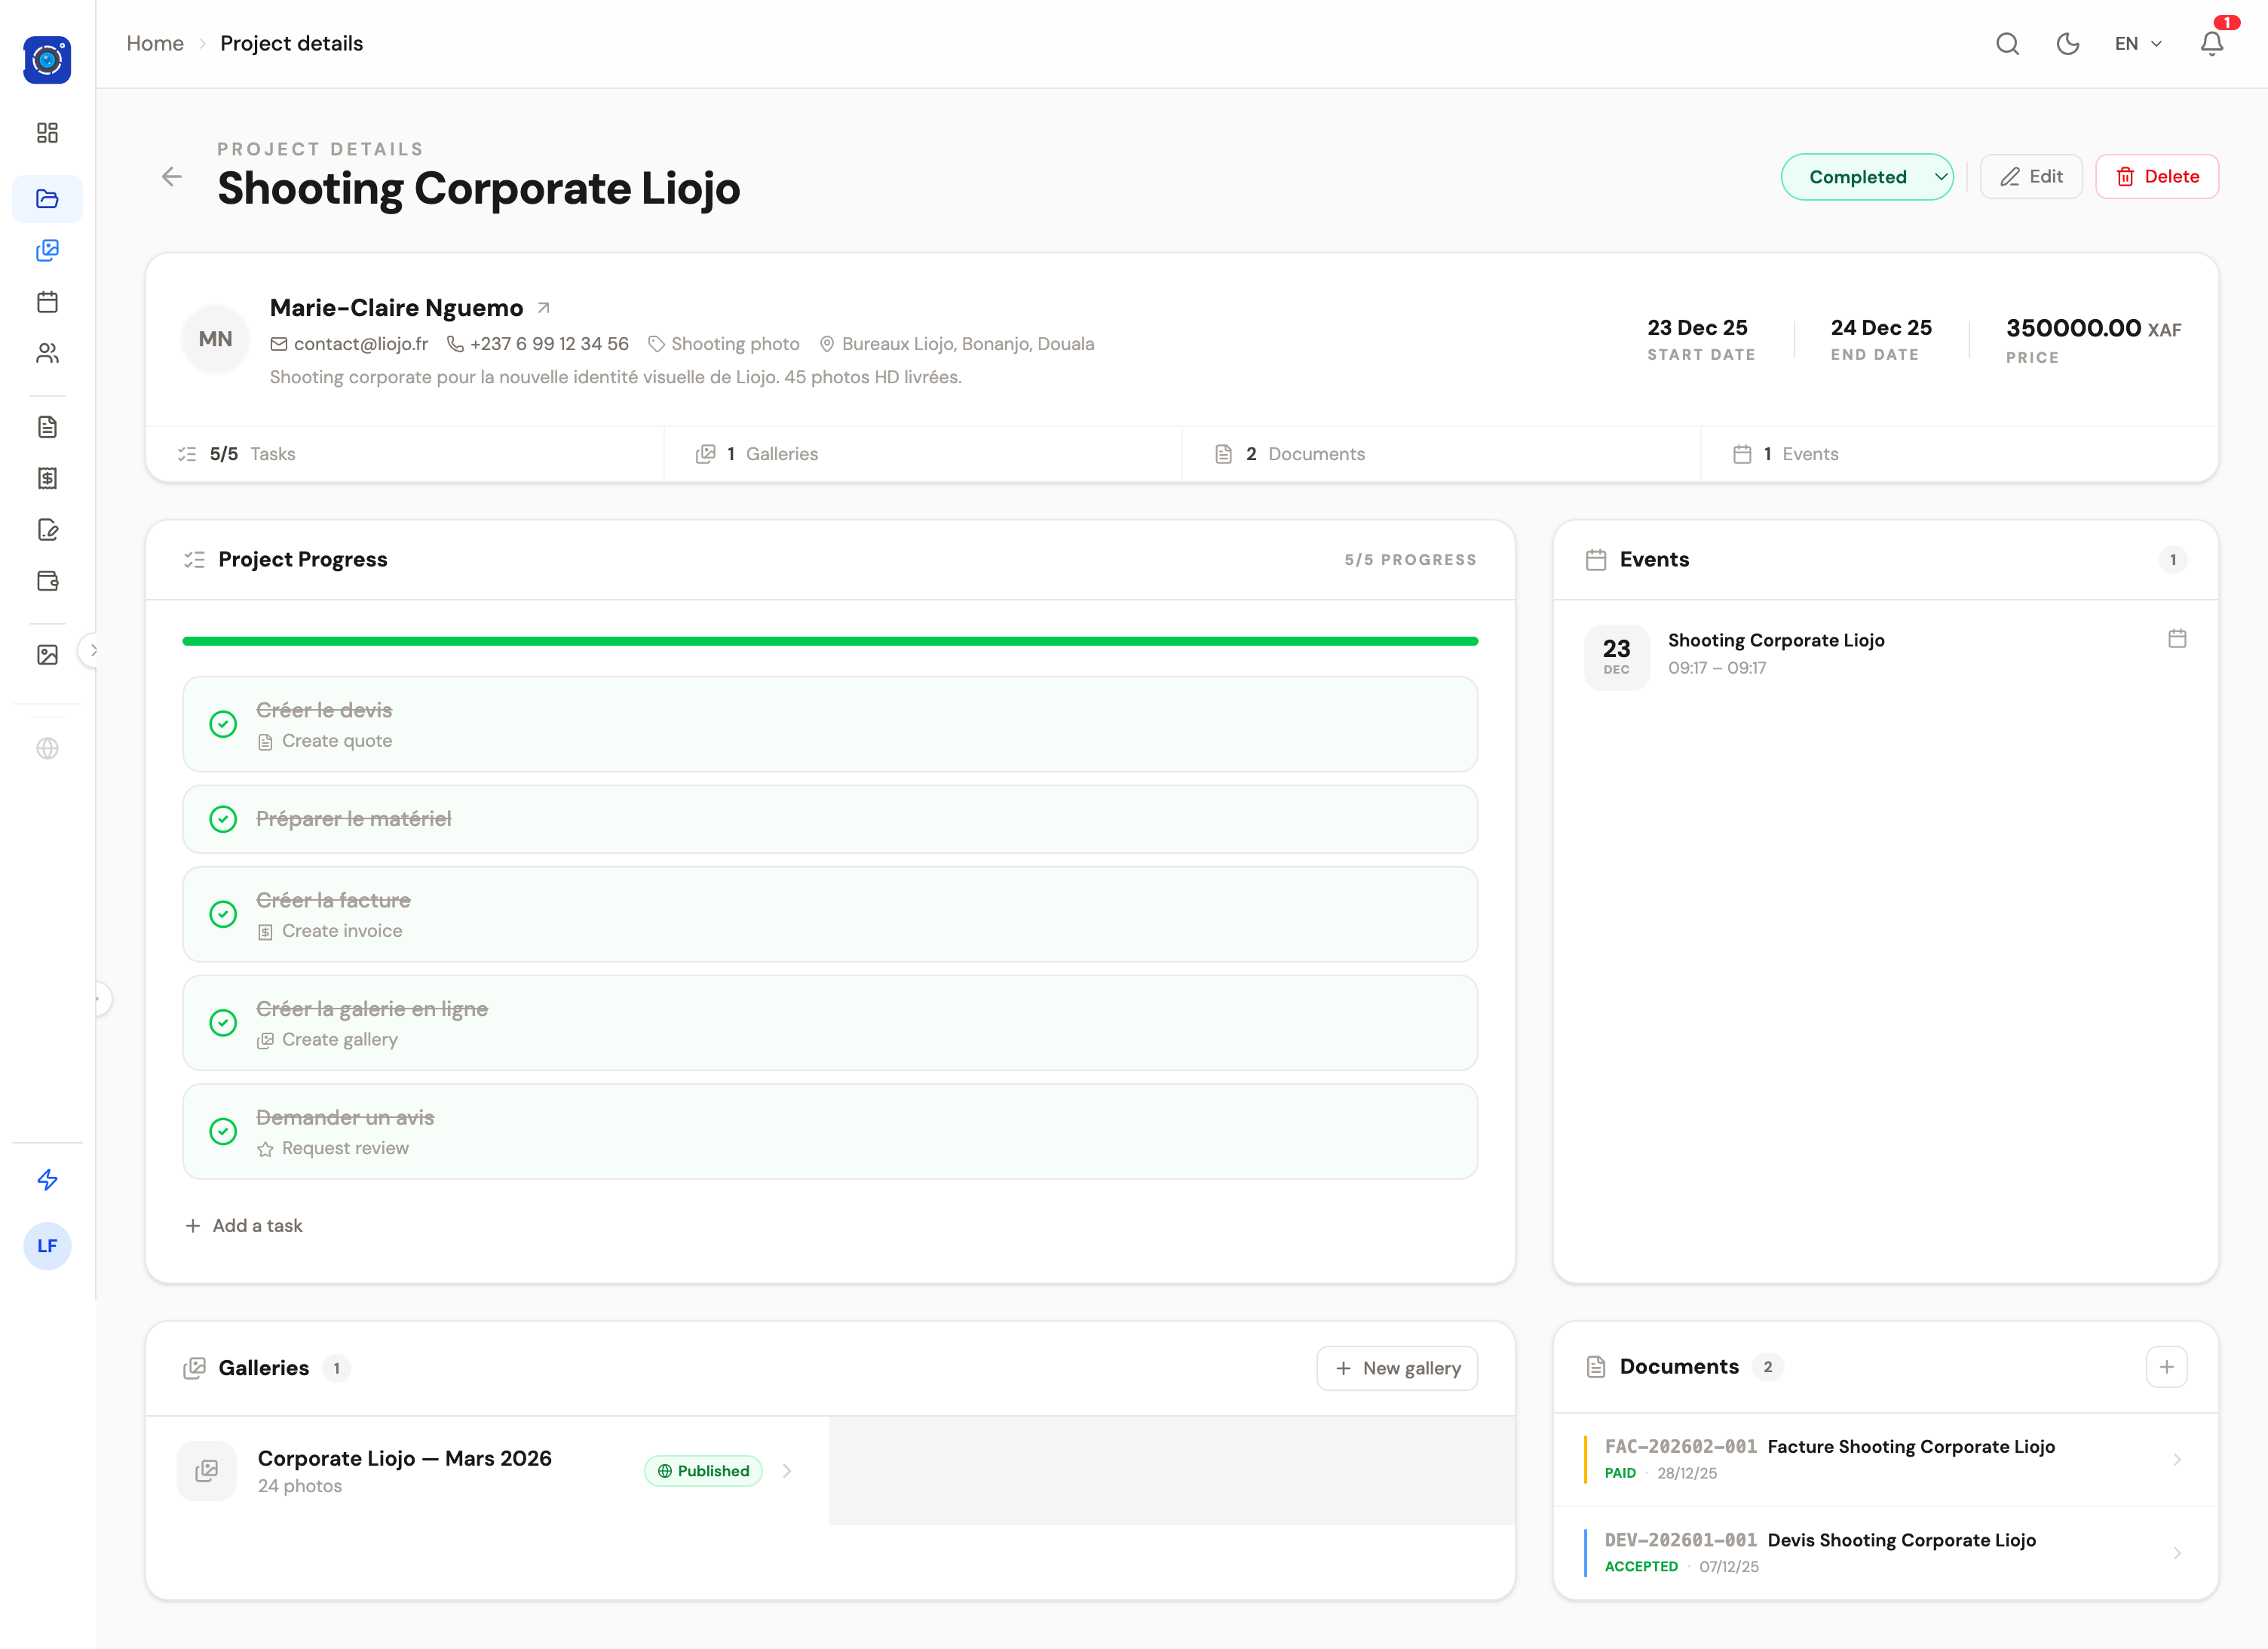Click the green project progress bar
The width and height of the screenshot is (2268, 1649).
830,641
